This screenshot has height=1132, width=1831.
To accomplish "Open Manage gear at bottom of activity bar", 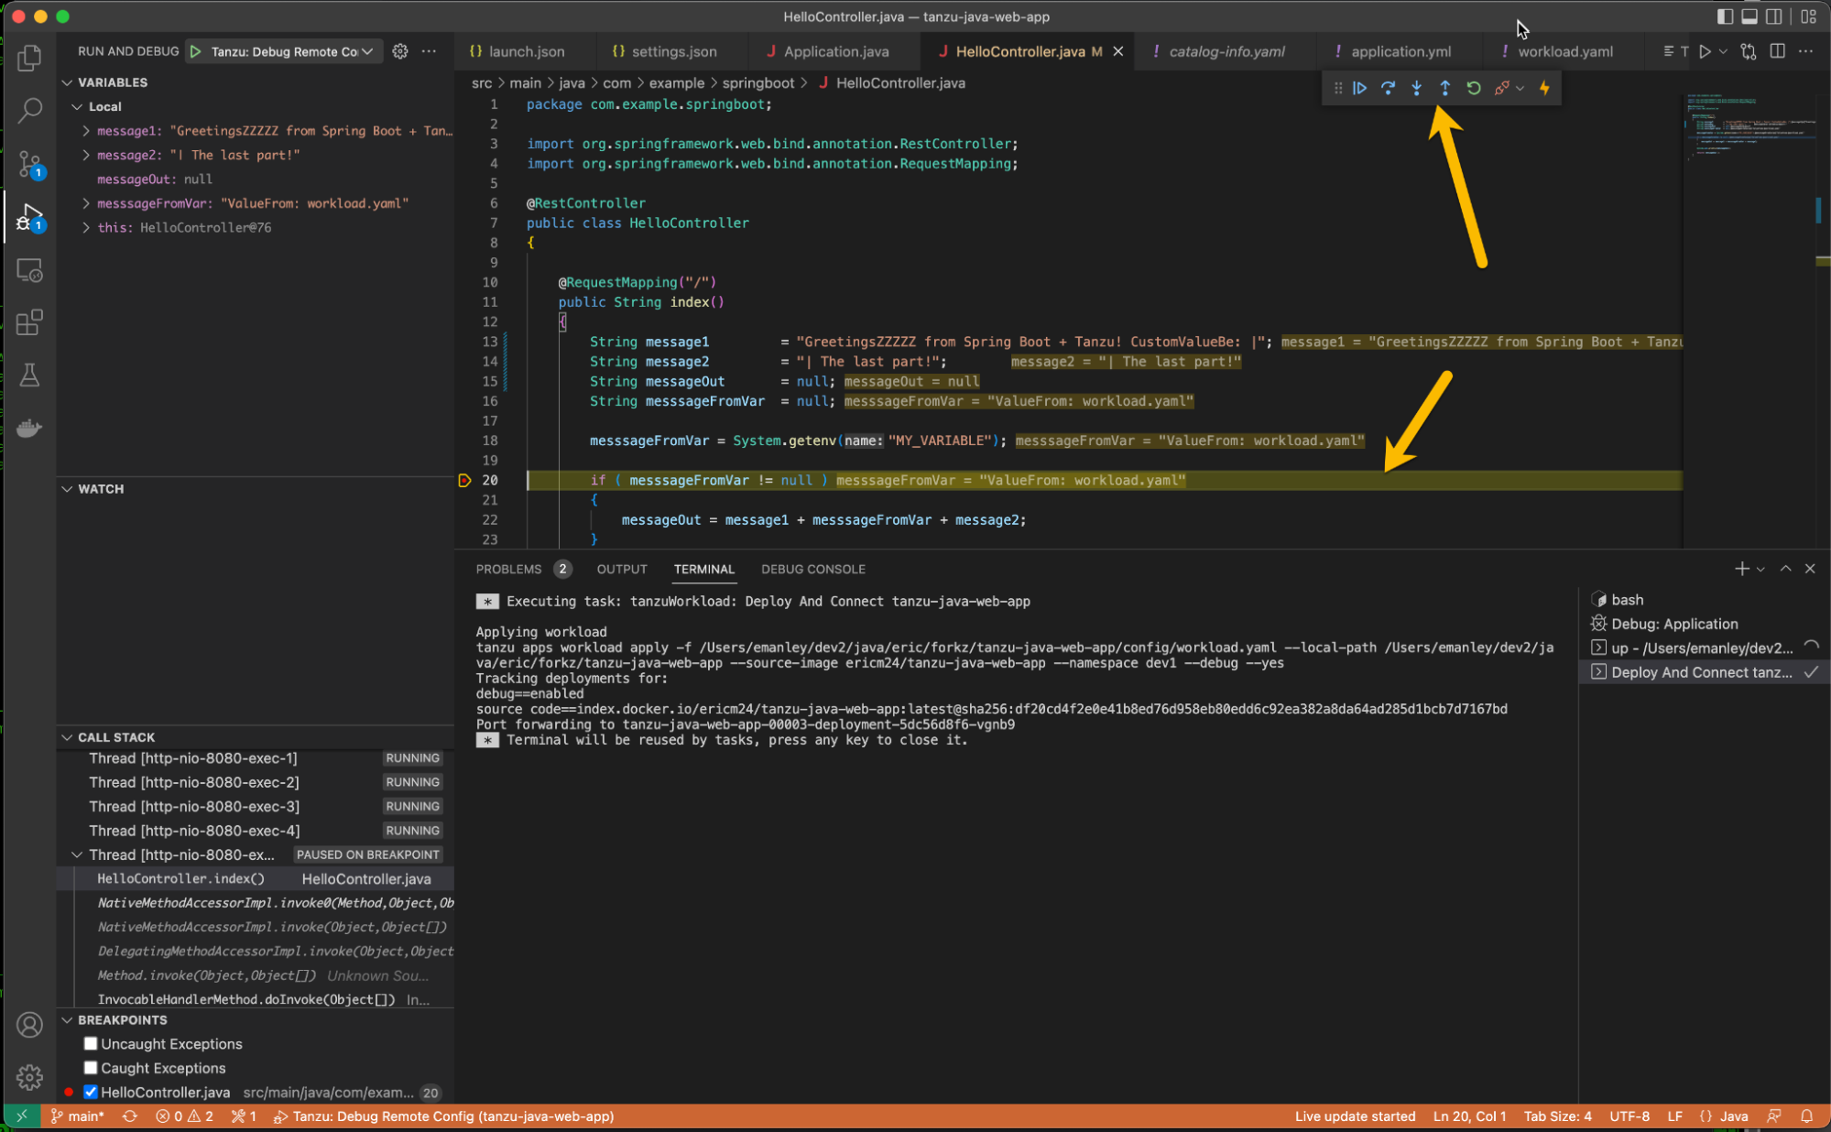I will pos(29,1077).
